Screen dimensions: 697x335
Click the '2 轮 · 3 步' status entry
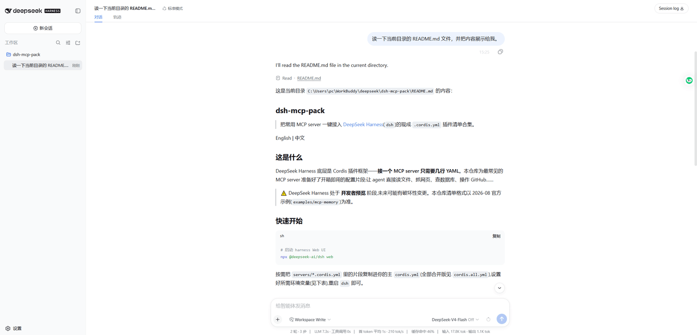pos(298,331)
